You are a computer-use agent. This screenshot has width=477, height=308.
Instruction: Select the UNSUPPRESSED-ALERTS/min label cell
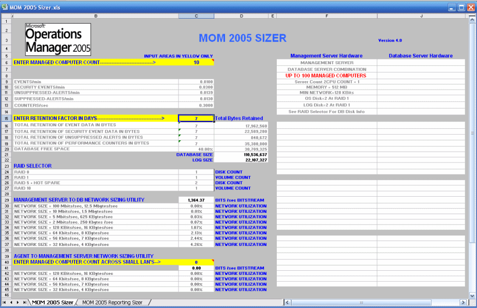click(96, 93)
